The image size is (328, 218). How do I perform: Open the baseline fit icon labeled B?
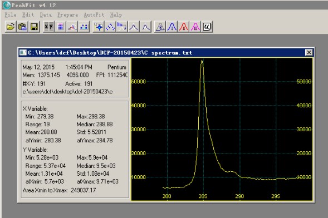pos(160,27)
